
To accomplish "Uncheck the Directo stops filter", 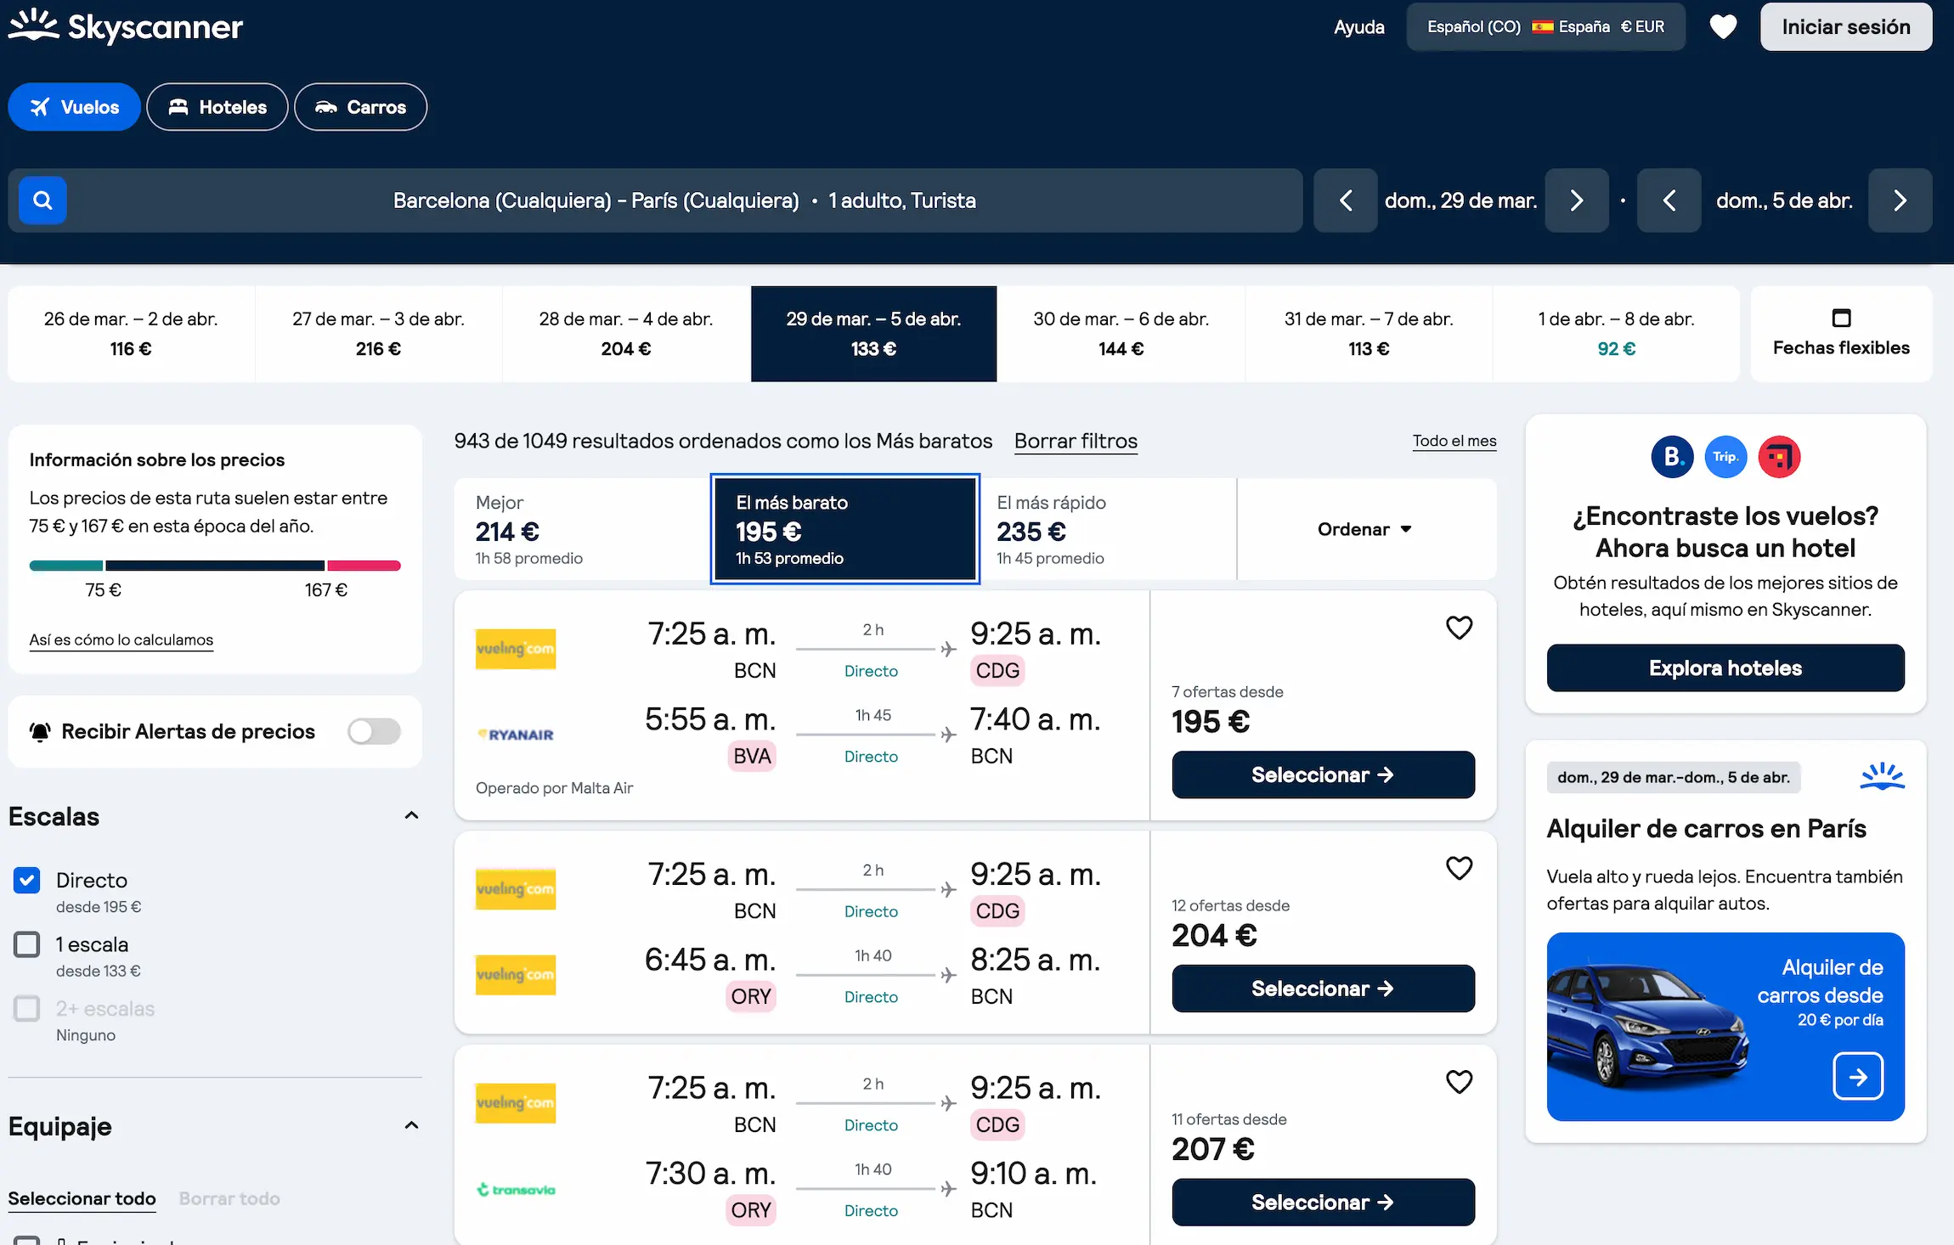I will [26, 880].
